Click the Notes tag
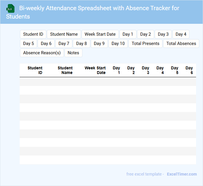 click(73, 53)
